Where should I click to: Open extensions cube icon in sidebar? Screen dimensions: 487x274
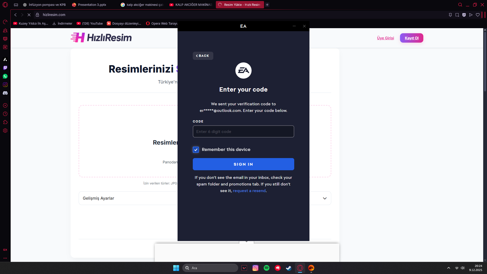[x=5, y=122]
